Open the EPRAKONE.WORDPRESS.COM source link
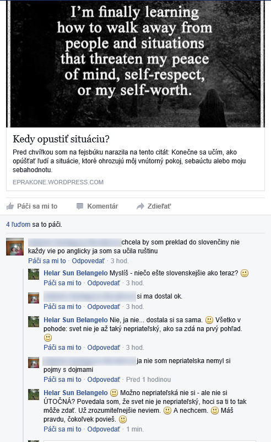Screen dimensions: 271x442 pos(58,182)
